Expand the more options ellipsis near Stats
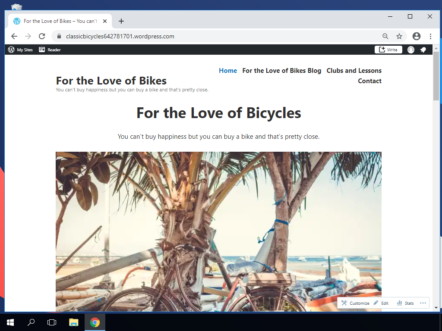 (423, 303)
